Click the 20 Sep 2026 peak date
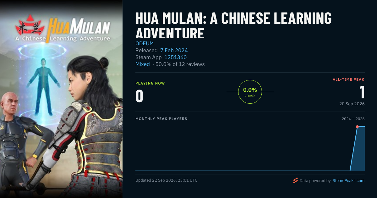The height and width of the screenshot is (198, 377). pos(352,104)
